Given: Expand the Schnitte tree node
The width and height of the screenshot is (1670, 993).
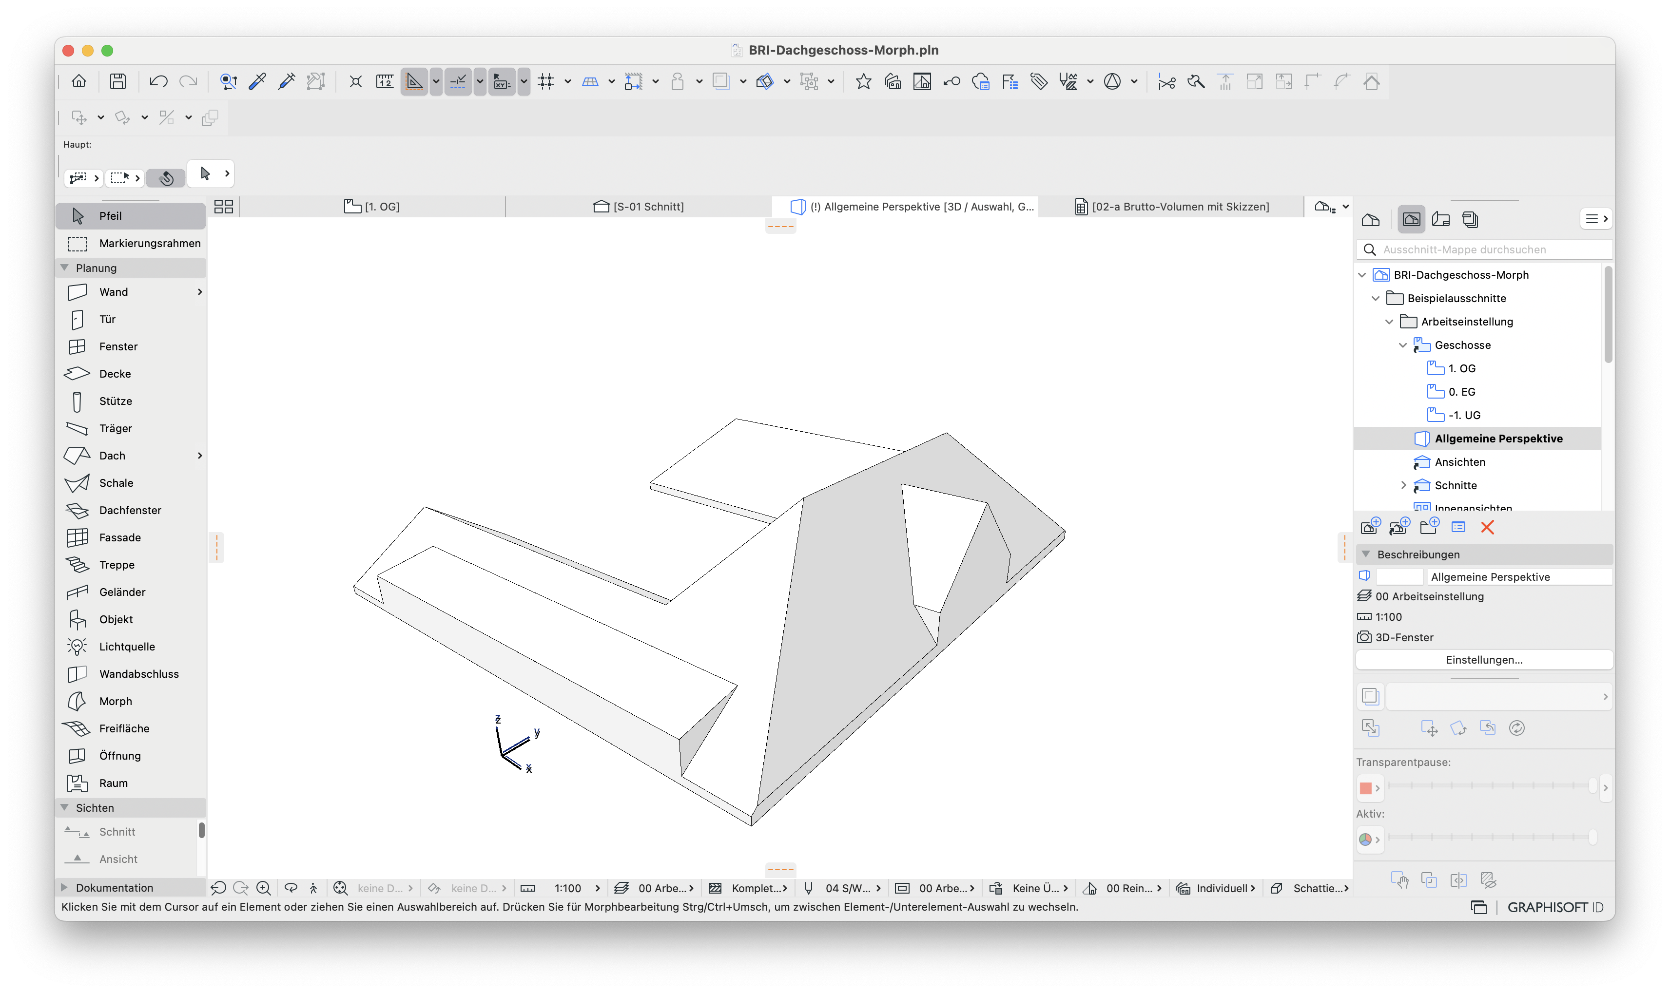Looking at the screenshot, I should coord(1403,485).
